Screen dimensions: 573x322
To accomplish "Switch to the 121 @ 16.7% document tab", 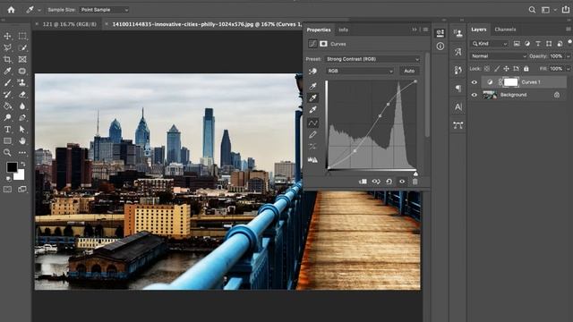I will coord(70,24).
